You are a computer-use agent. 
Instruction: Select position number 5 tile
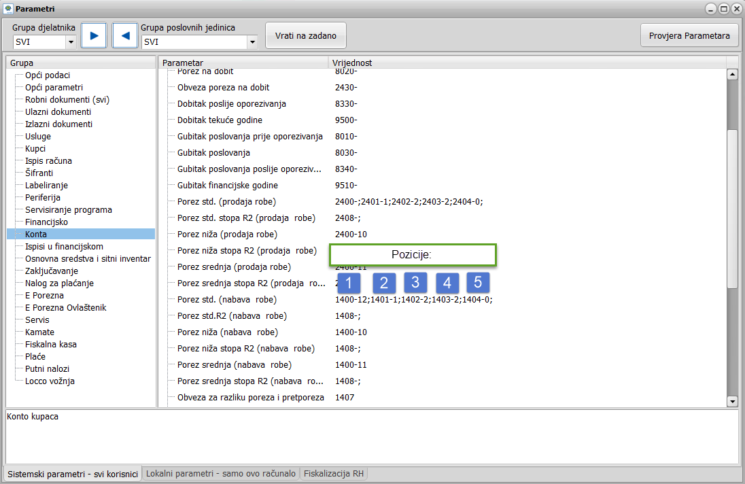point(478,282)
